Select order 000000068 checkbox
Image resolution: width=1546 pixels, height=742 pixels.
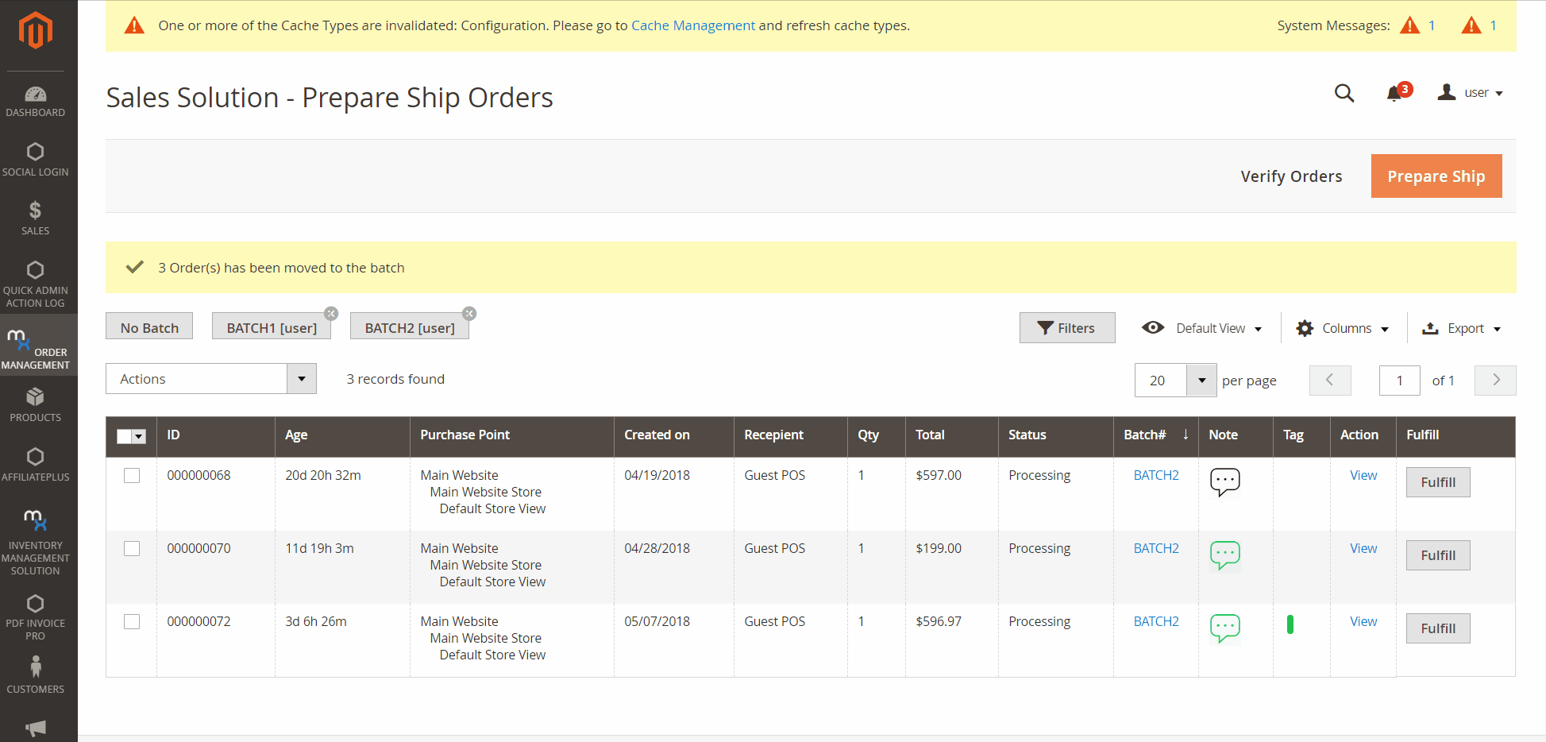click(132, 475)
